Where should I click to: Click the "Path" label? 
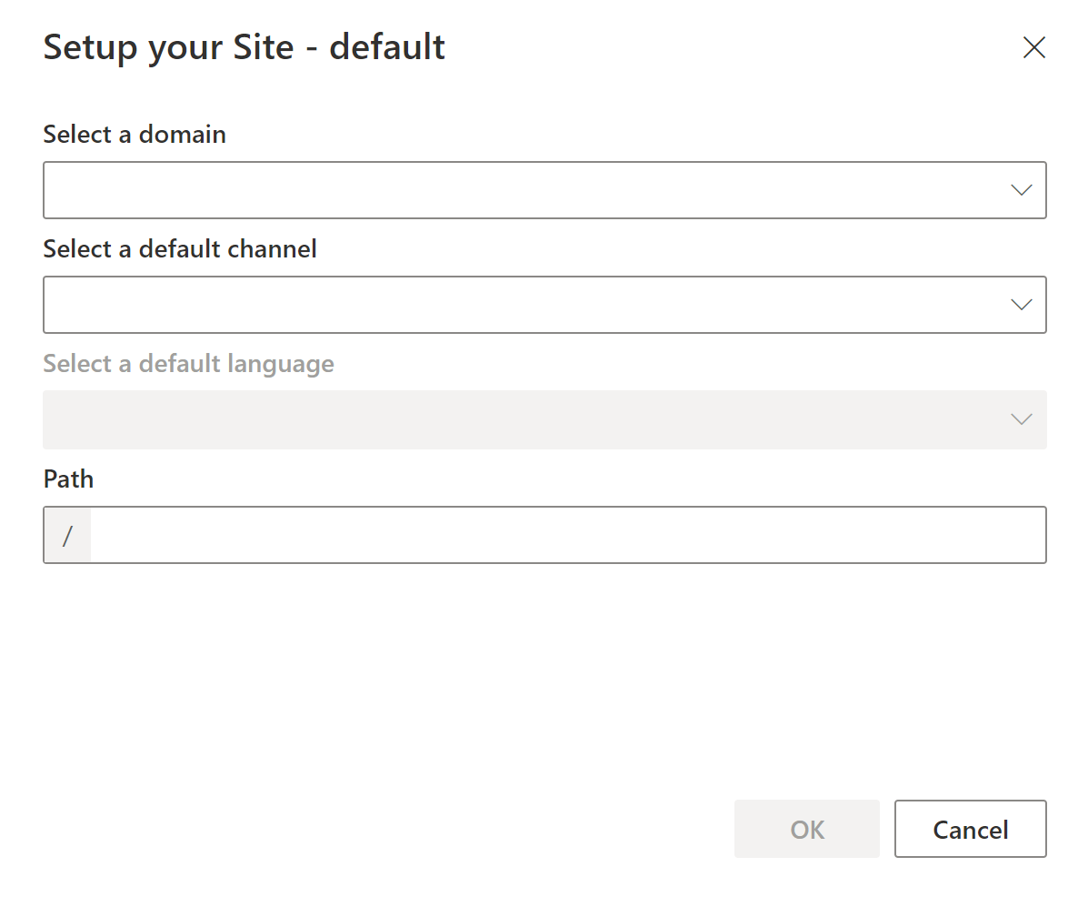(x=67, y=479)
